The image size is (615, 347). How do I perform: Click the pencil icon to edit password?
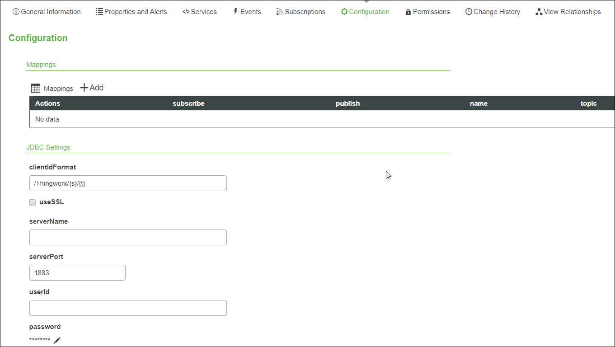[x=57, y=340]
